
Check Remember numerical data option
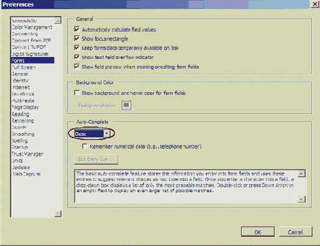tap(85, 146)
